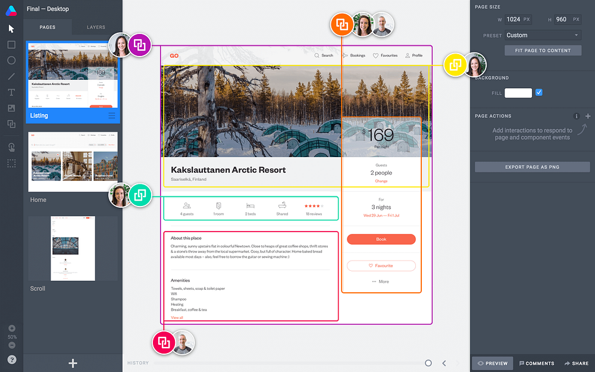Open the help question mark icon

12,360
